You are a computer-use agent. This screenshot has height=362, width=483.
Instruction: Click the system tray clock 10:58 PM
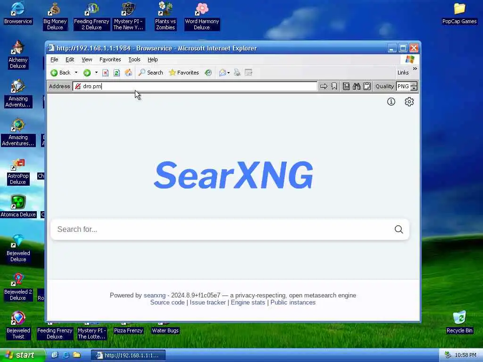(466, 355)
